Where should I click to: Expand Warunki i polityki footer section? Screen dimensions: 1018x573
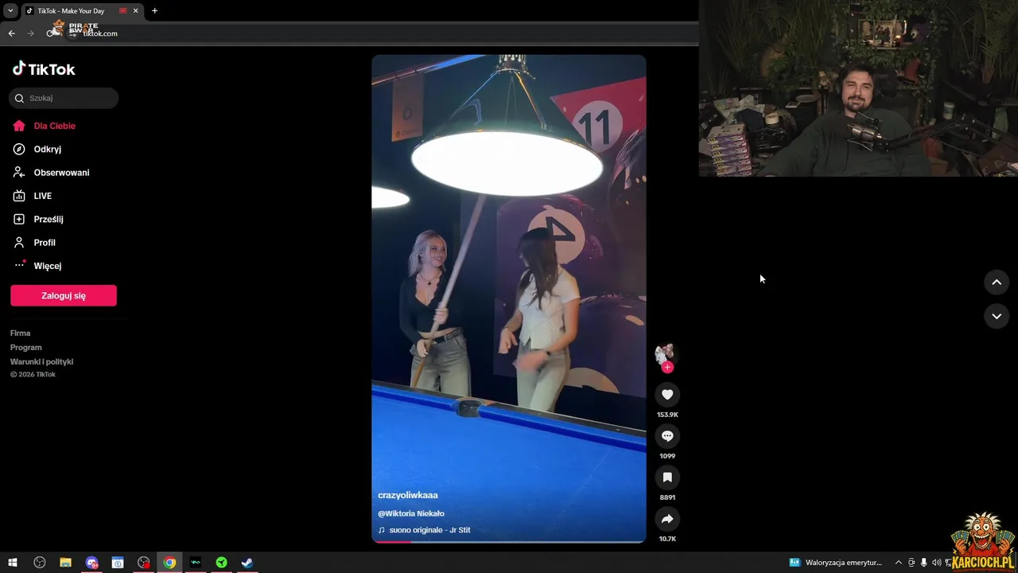pos(41,362)
